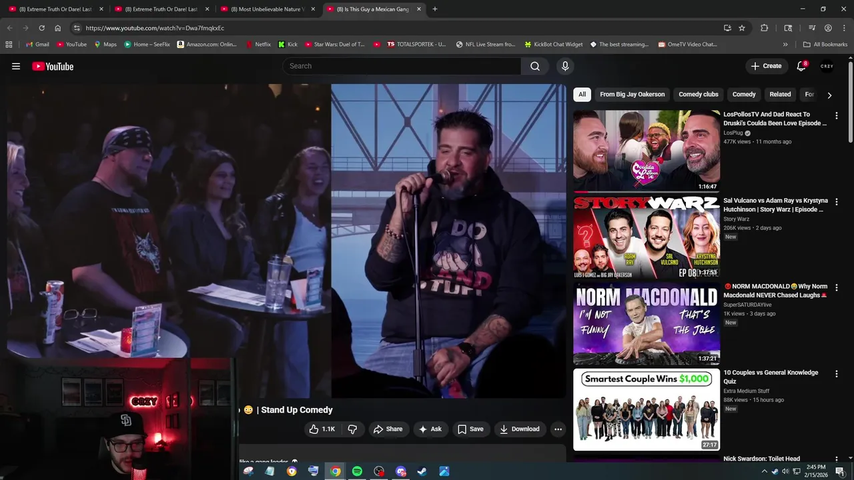Viewport: 854px width, 480px height.
Task: Open Chrome from the taskbar
Action: [x=335, y=471]
